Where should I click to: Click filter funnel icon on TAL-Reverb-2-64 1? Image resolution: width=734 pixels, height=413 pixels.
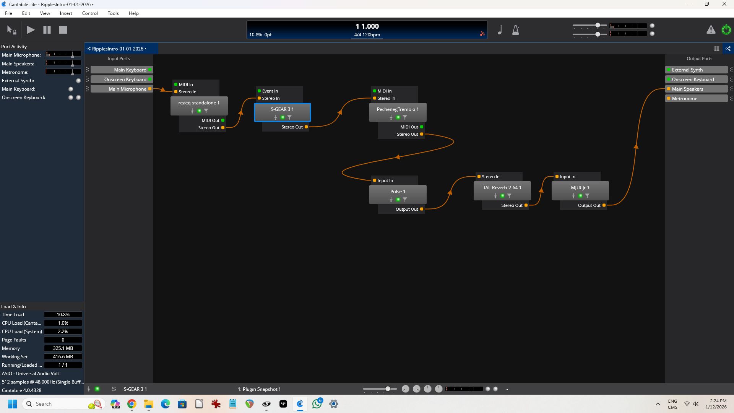point(509,196)
